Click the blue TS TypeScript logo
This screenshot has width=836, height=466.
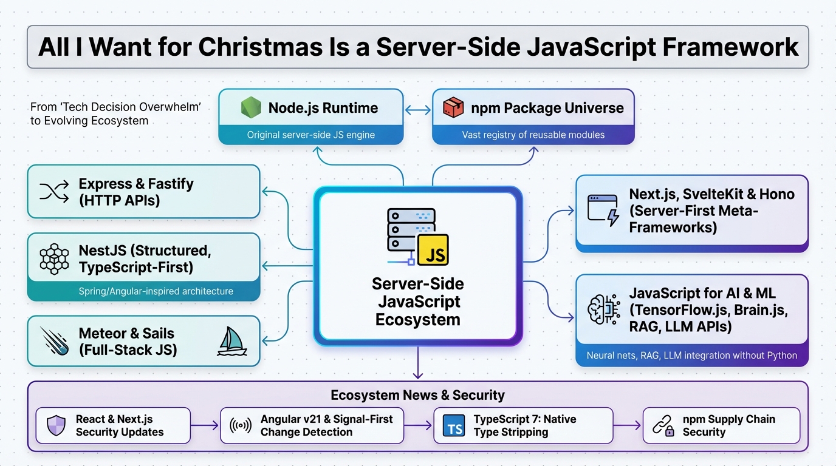tap(454, 426)
